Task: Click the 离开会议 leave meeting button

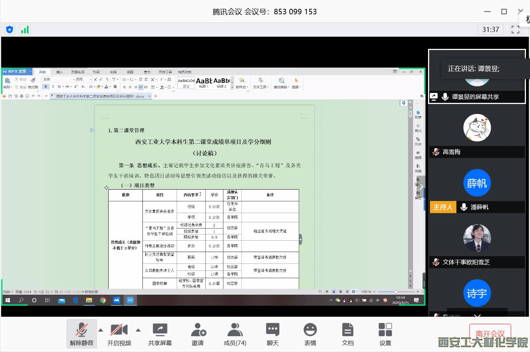Action: click(x=490, y=333)
